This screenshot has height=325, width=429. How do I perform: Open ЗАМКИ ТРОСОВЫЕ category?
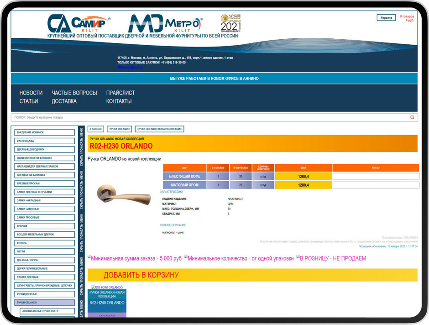pos(44,217)
